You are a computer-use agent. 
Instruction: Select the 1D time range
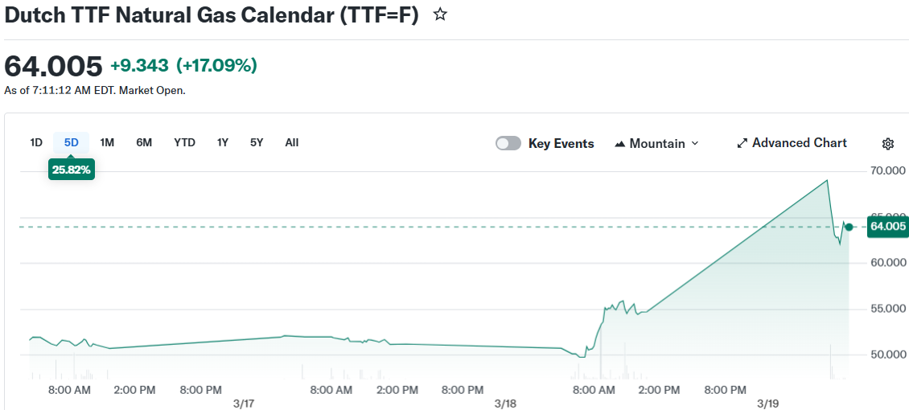pos(36,143)
